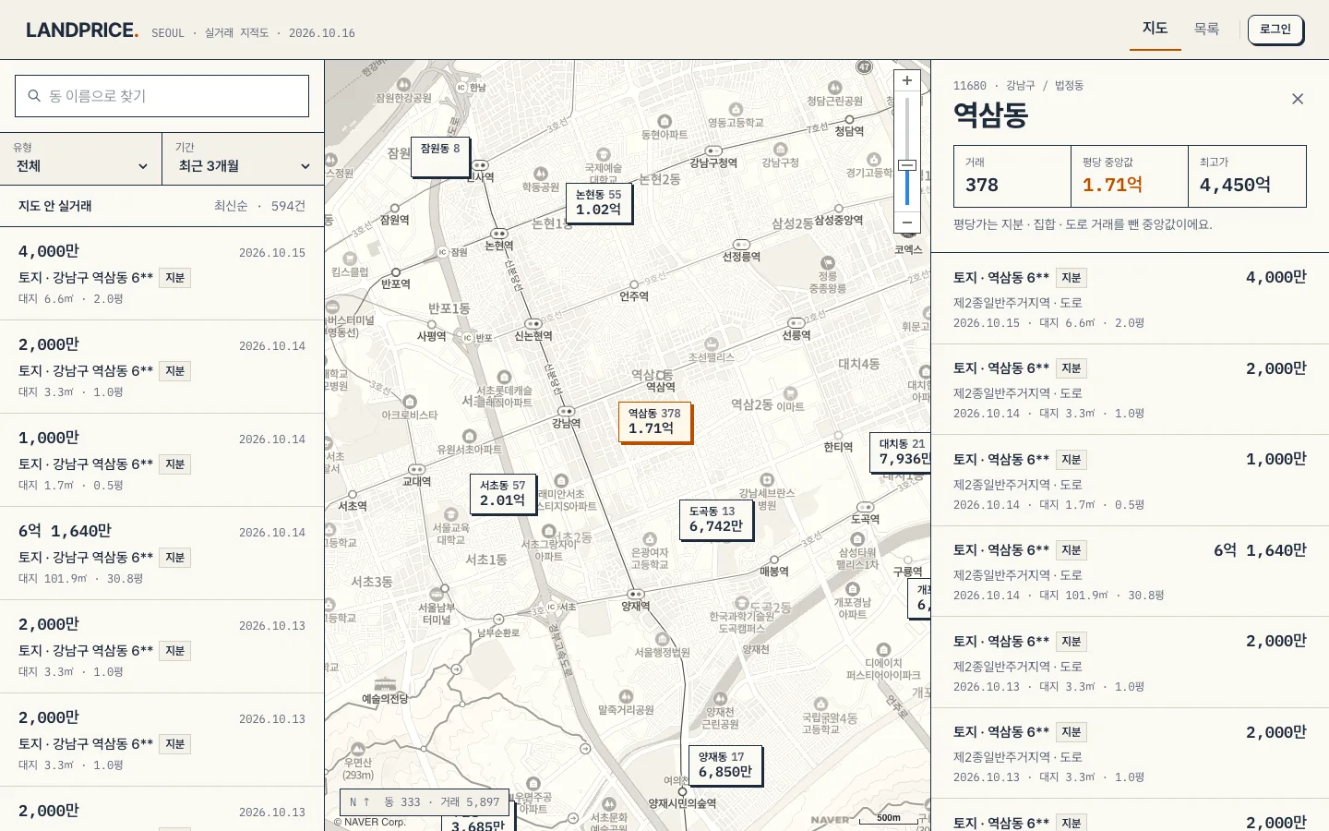1329x831 pixels.
Task: Select the 양재동 17 price marker
Action: (725, 765)
